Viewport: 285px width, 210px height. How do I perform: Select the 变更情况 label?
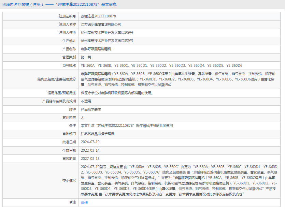69,181
